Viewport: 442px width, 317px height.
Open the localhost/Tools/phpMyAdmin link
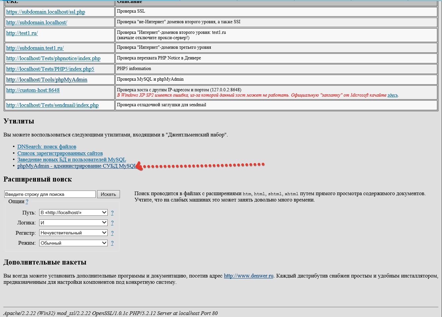tap(47, 80)
